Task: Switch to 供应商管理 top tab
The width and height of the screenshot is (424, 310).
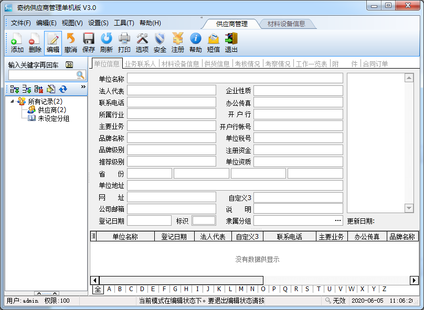Action: point(232,24)
